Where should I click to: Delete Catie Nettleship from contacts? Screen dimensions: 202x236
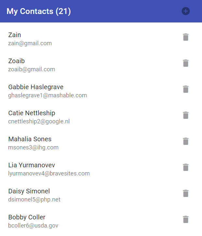(186, 115)
